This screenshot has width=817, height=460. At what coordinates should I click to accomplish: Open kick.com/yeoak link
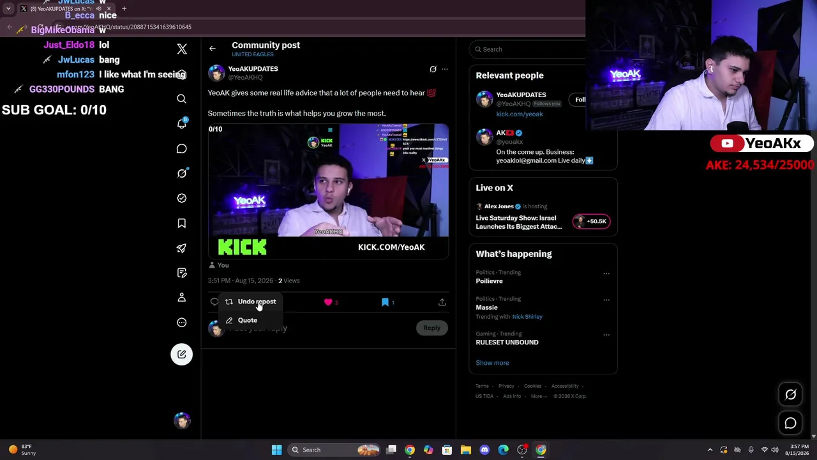click(x=520, y=114)
